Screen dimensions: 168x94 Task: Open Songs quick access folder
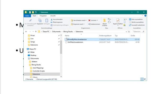(x=33, y=42)
